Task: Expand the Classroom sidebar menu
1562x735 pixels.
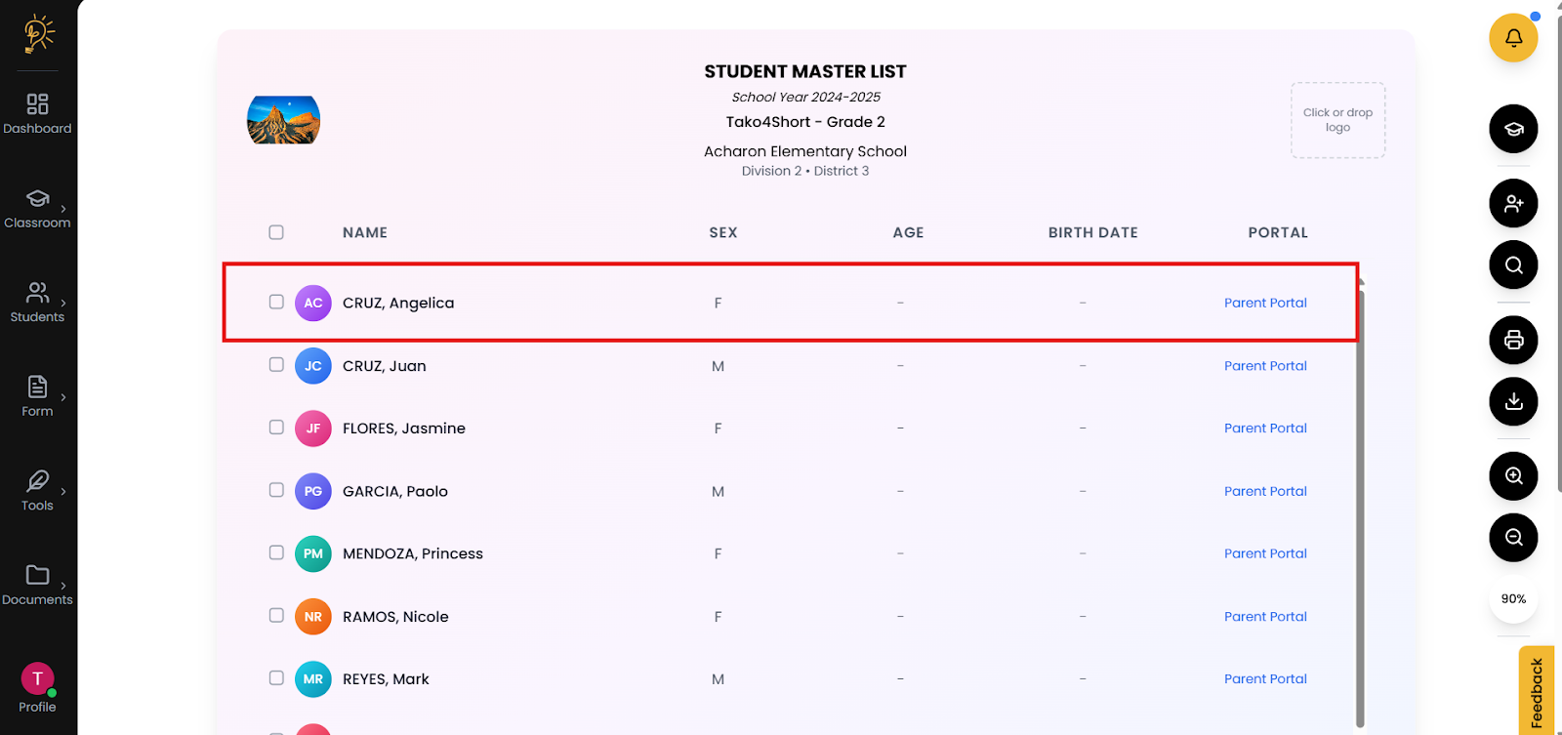Action: pyautogui.click(x=37, y=208)
